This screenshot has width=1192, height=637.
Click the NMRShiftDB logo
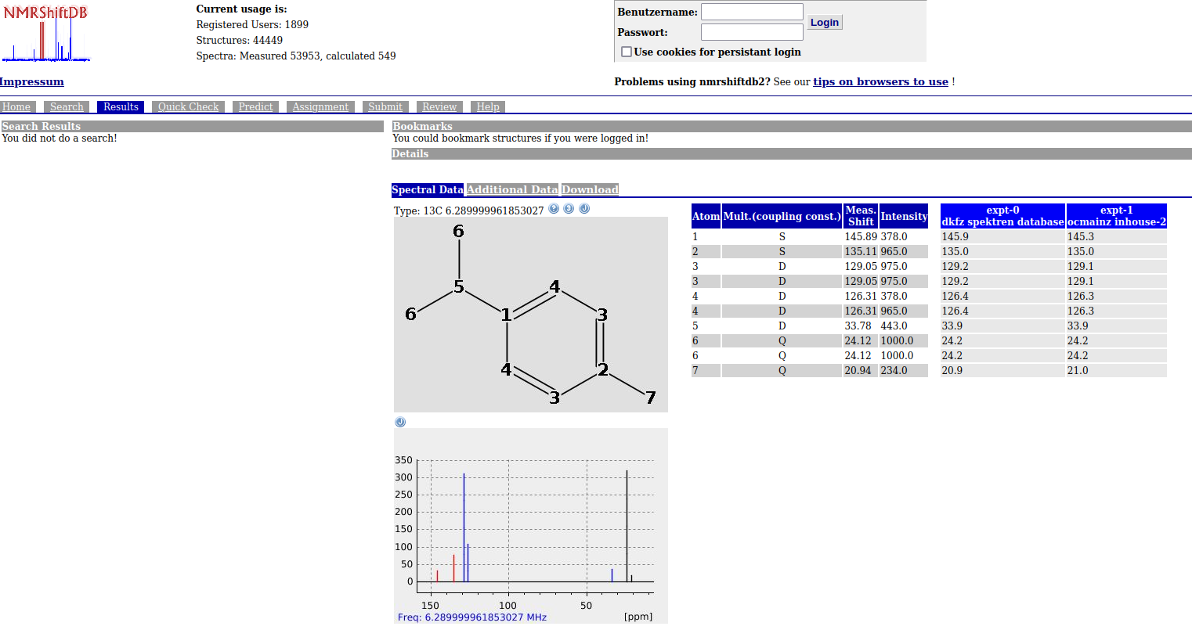[x=45, y=34]
